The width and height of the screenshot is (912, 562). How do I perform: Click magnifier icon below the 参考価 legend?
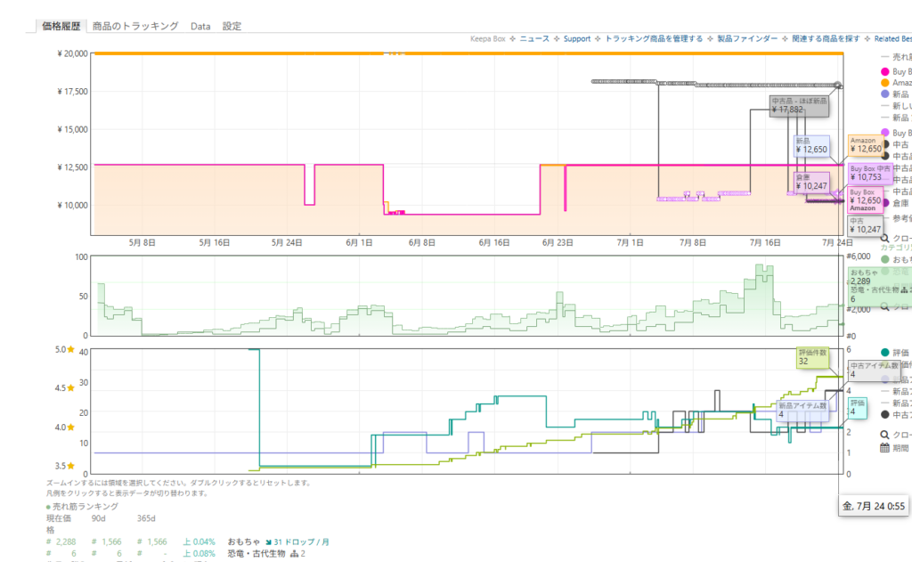coord(884,238)
